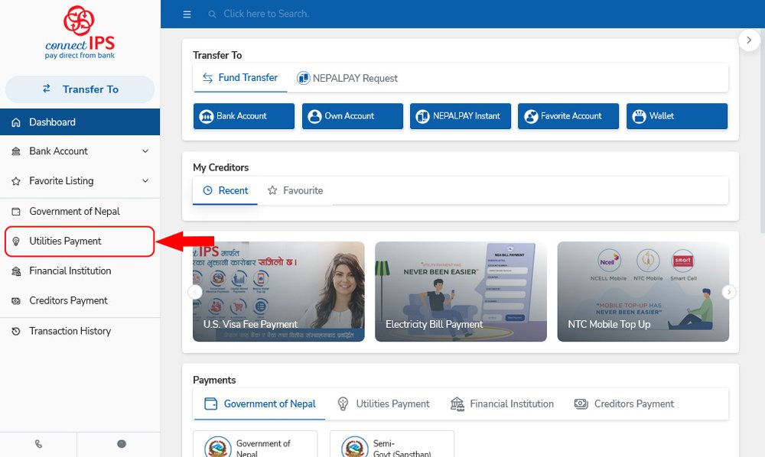
Task: Click the Bank Account transfer button
Action: 244,116
